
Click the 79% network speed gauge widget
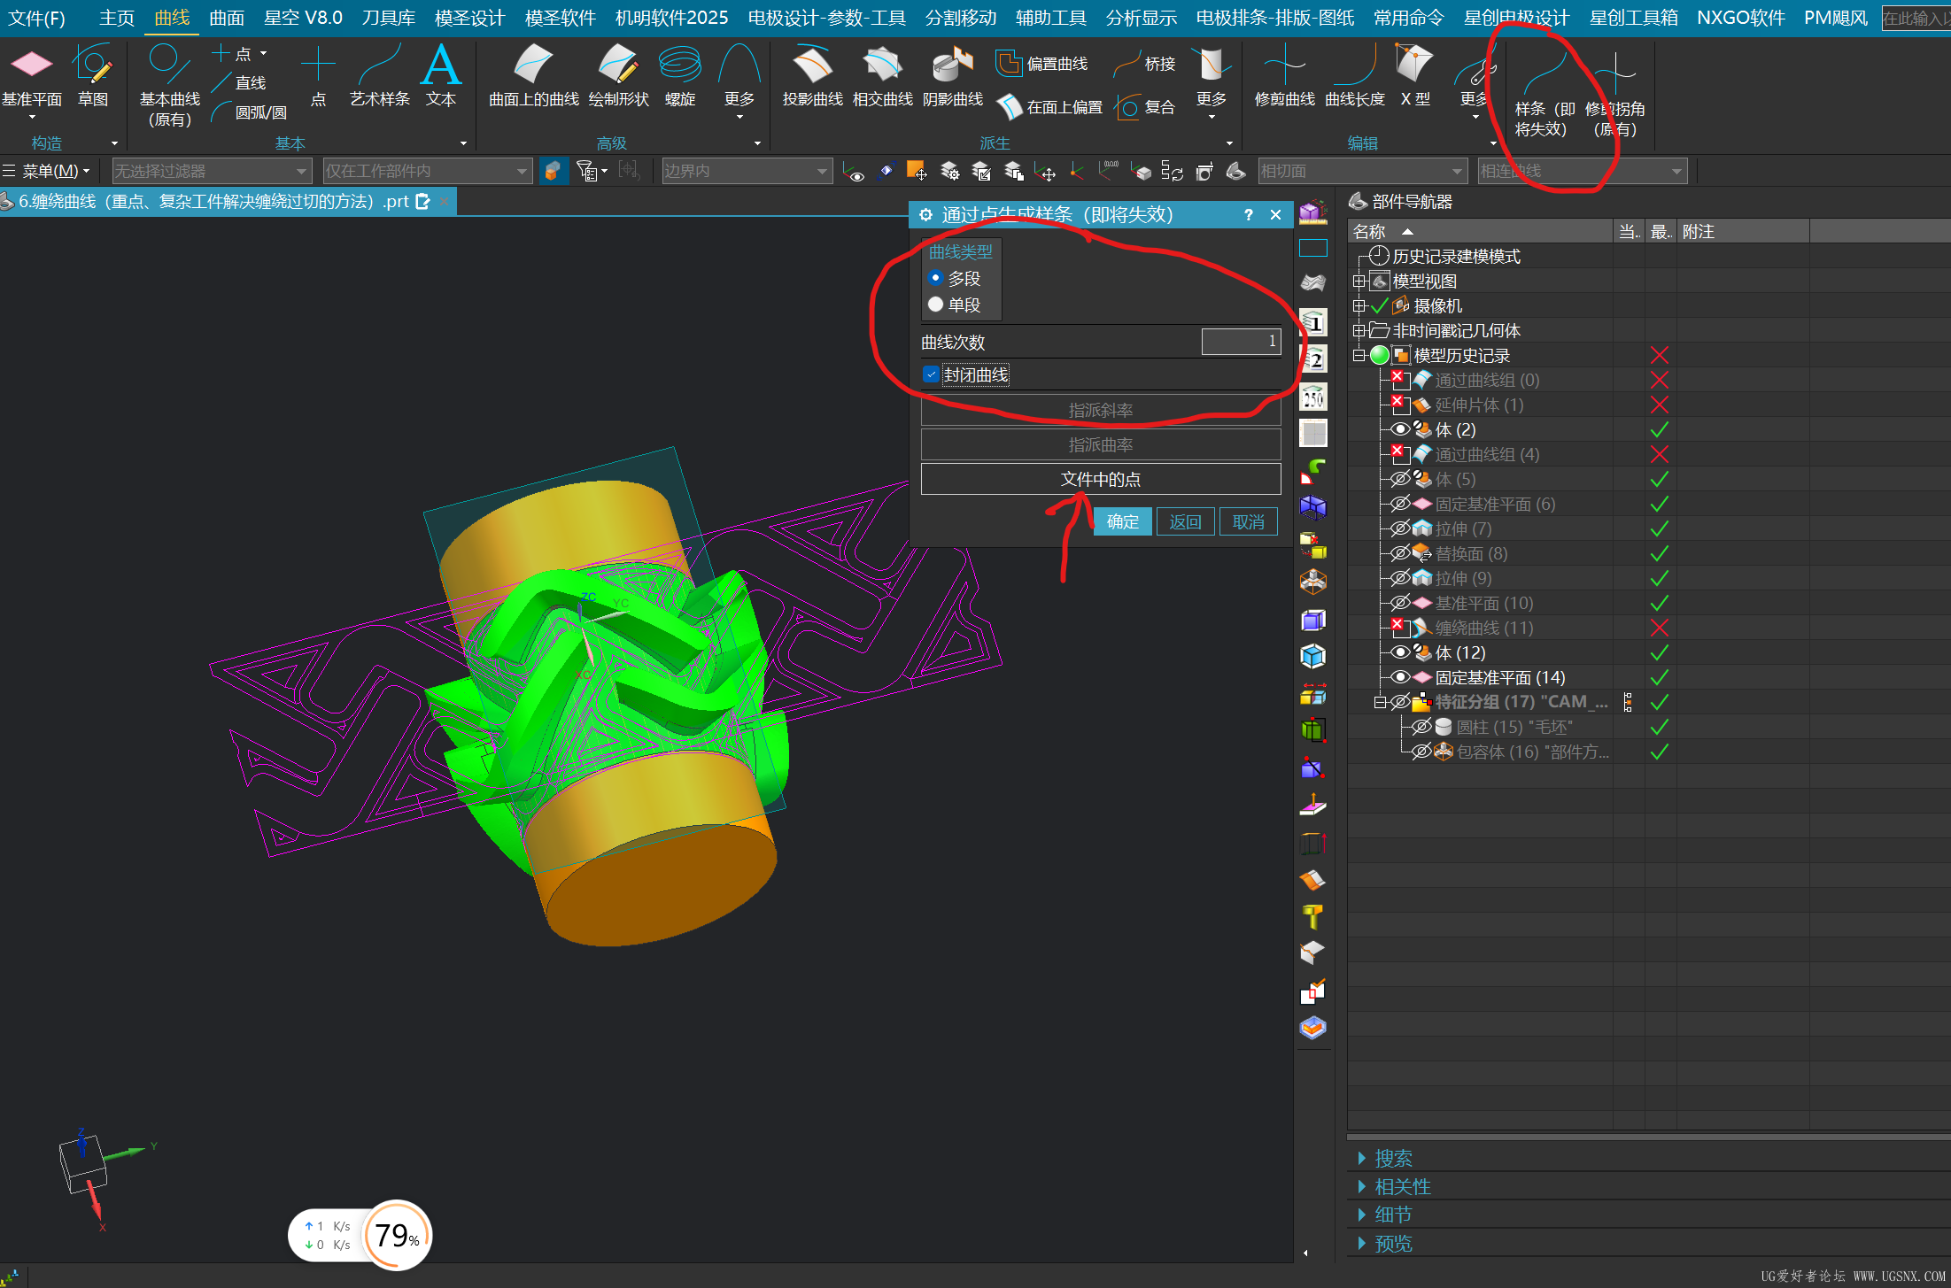coord(396,1235)
